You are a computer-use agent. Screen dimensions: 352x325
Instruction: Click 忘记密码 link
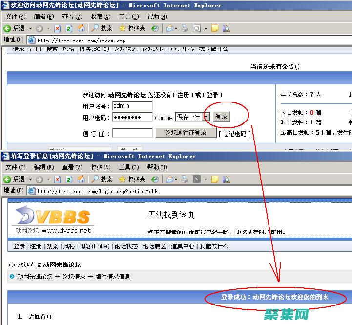[x=235, y=134]
